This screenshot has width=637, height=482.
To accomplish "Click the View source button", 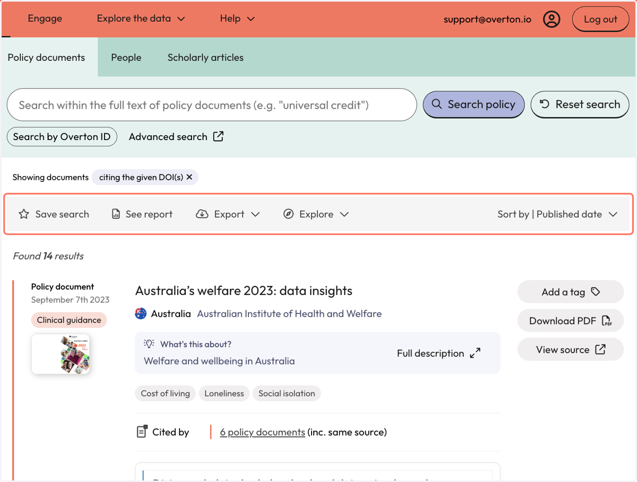I will tap(571, 349).
